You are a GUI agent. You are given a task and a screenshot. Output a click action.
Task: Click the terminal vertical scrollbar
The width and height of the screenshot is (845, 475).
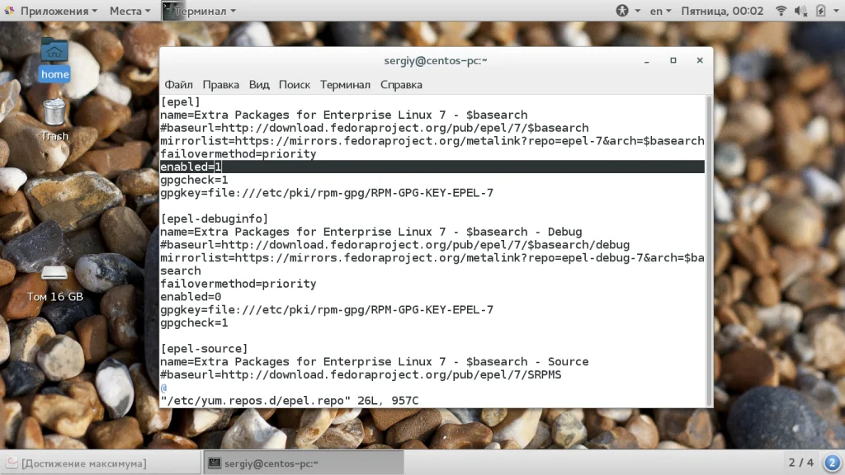[709, 251]
